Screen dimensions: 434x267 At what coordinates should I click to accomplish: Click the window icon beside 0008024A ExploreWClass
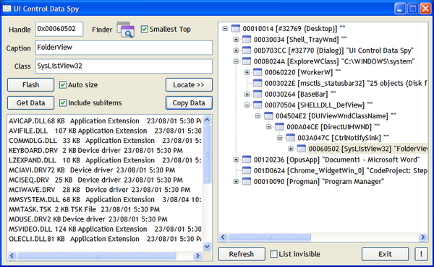point(247,61)
